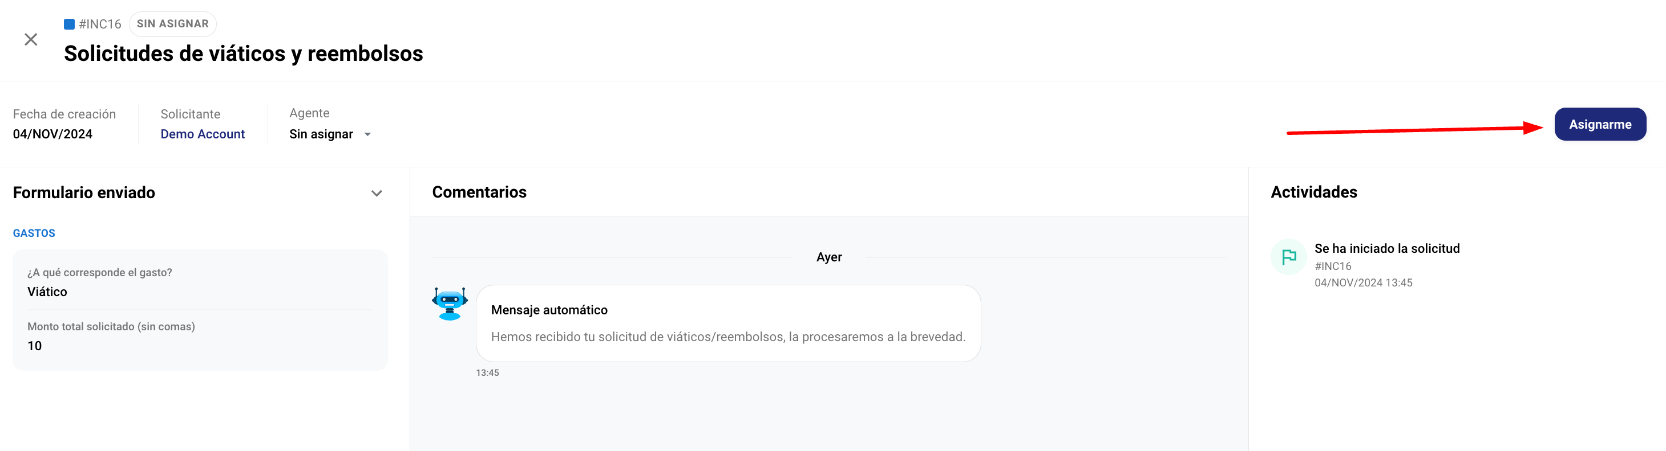The image size is (1666, 451).
Task: Click the creation date 04/NOV/2024
Action: 52,134
